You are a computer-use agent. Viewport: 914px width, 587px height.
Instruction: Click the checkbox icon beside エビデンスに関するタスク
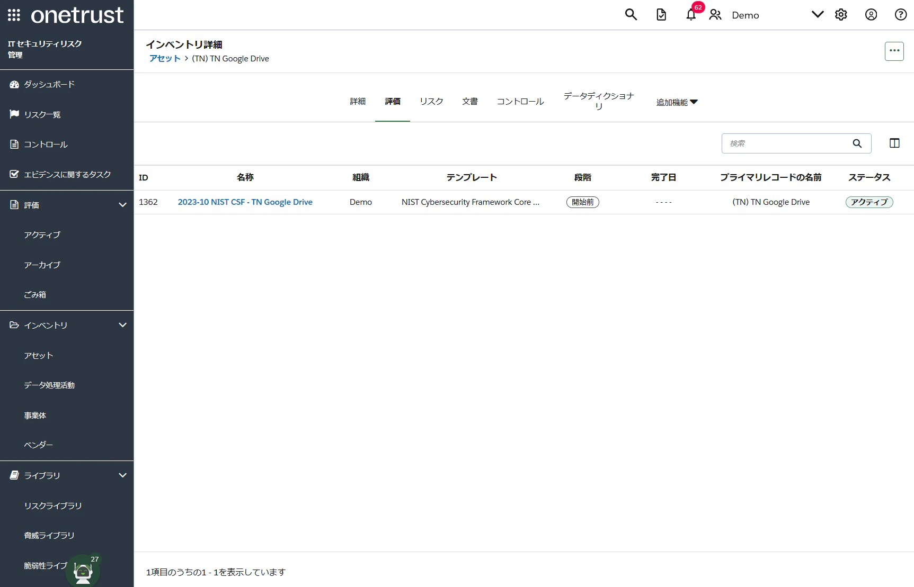coord(14,174)
